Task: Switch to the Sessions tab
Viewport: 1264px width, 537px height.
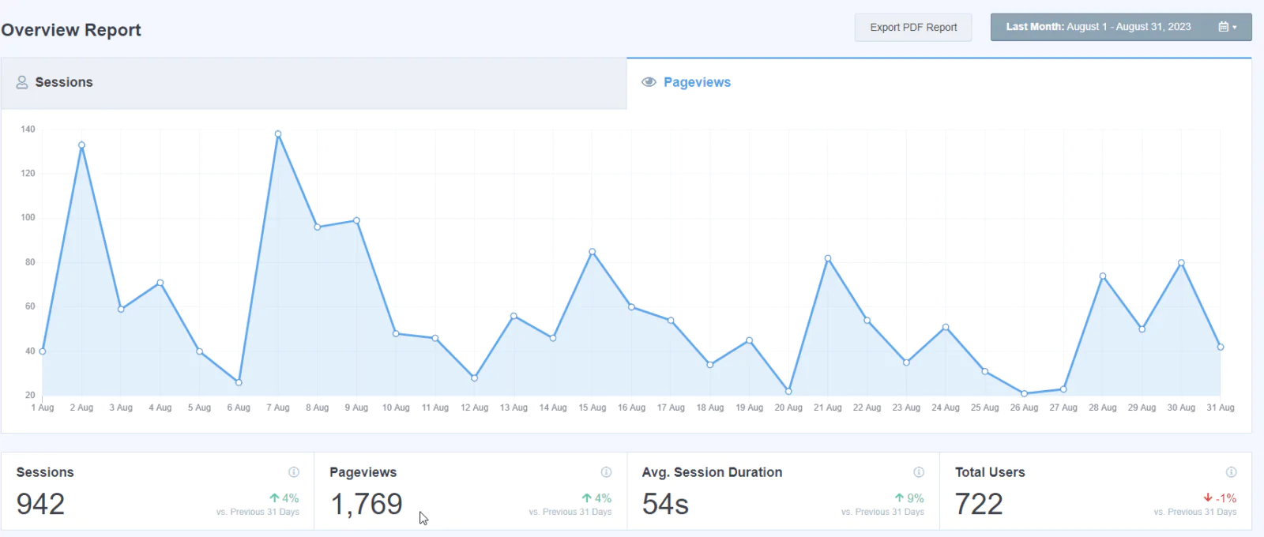Action: pos(314,83)
